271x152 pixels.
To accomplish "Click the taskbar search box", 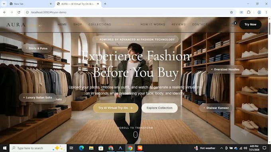I will click(x=38, y=148).
